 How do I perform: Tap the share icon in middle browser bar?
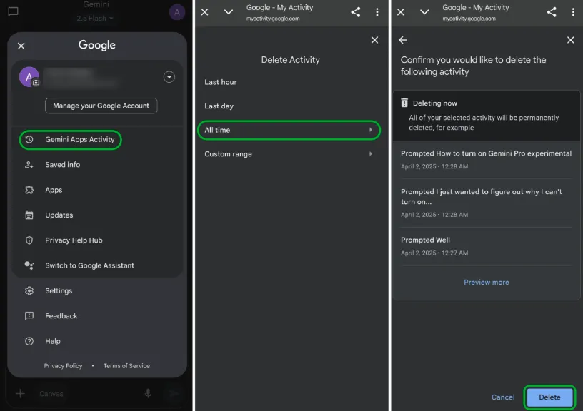(356, 12)
